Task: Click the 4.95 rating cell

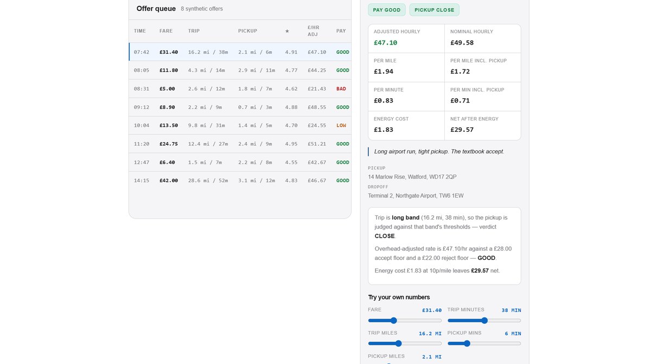Action: tap(291, 144)
